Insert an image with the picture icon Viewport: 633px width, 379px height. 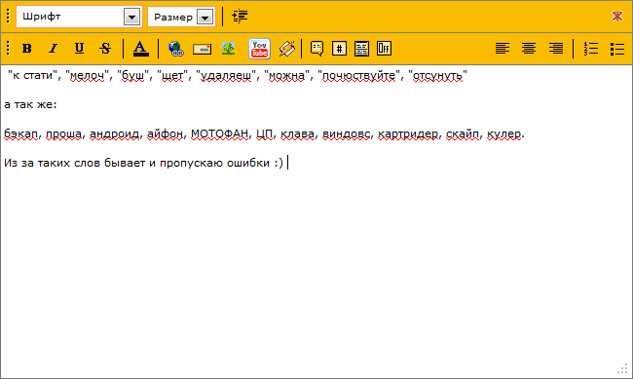229,49
